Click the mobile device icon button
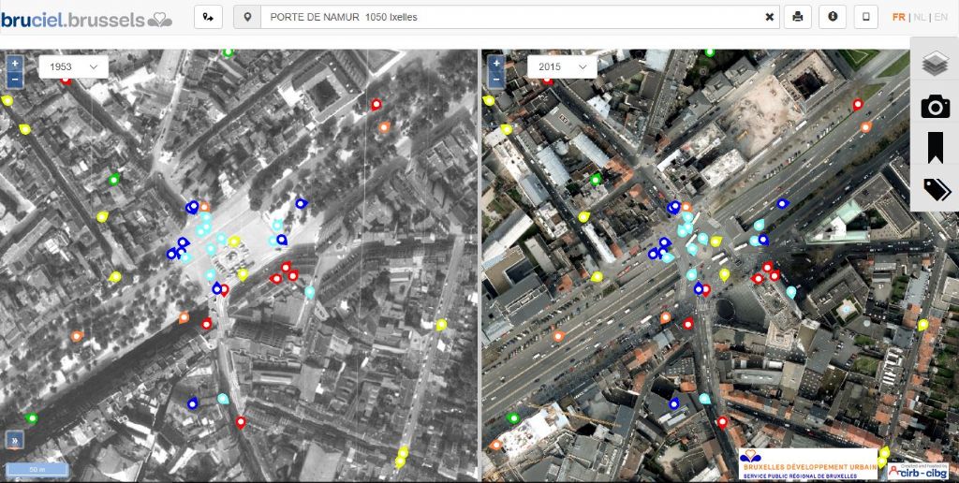959x483 pixels. (865, 17)
